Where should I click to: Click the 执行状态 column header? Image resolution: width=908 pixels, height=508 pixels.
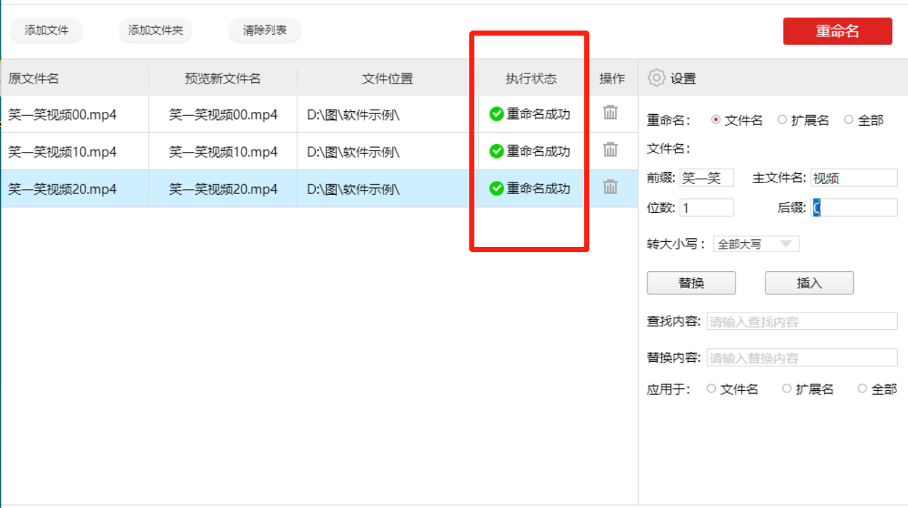point(531,78)
